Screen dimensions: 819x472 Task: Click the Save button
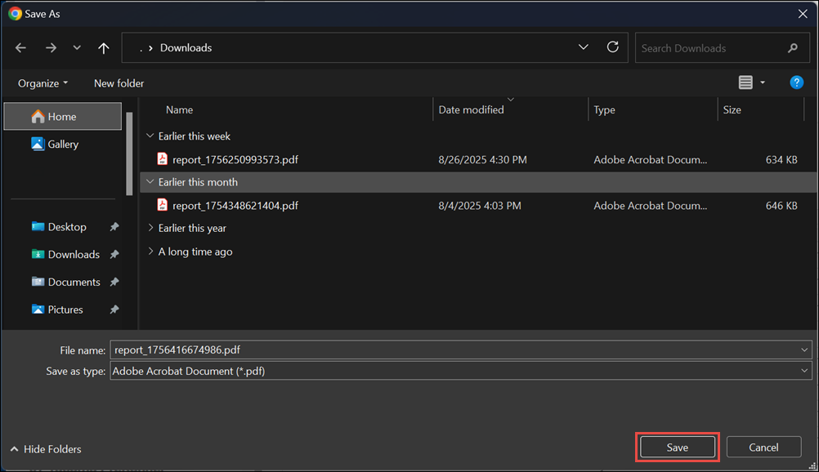tap(677, 447)
